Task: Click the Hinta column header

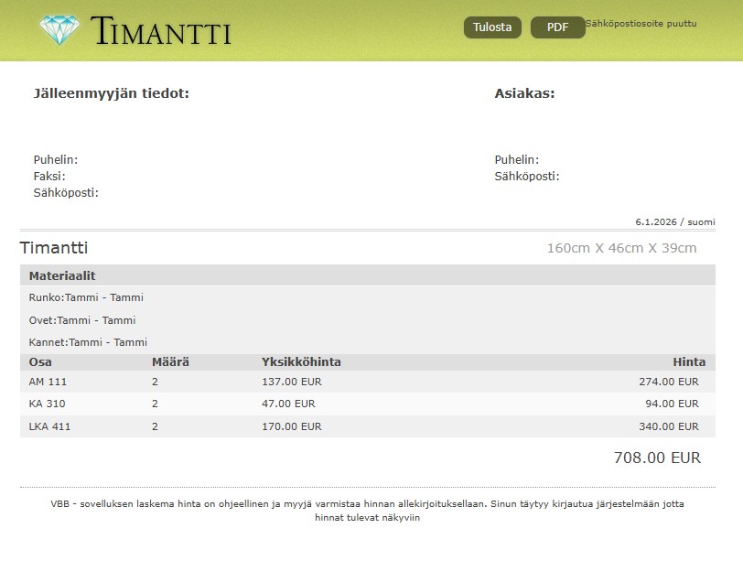Action: pyautogui.click(x=688, y=362)
